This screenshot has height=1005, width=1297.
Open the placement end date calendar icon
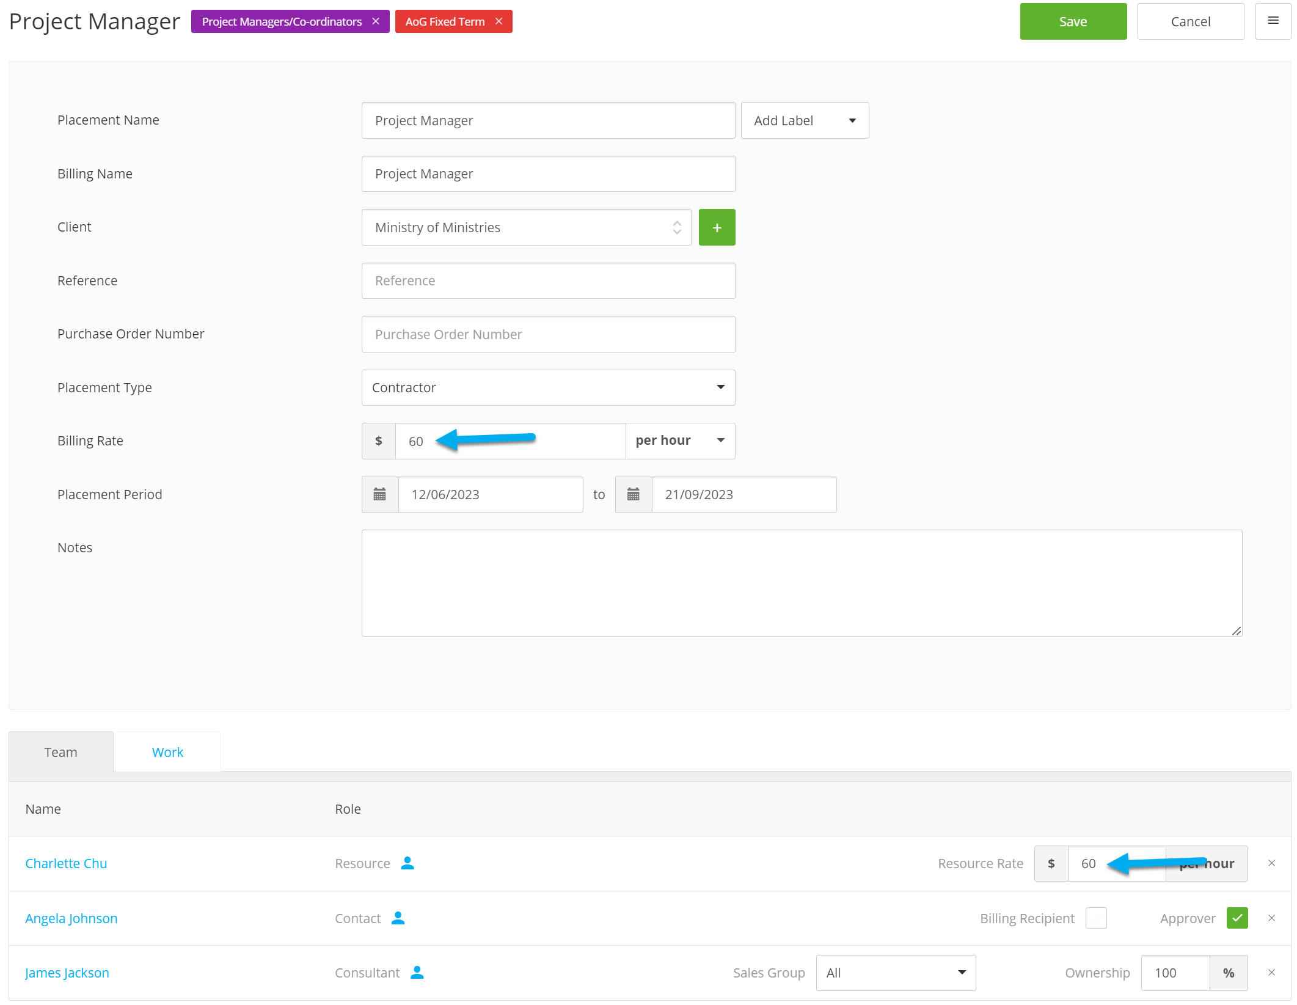coord(634,494)
